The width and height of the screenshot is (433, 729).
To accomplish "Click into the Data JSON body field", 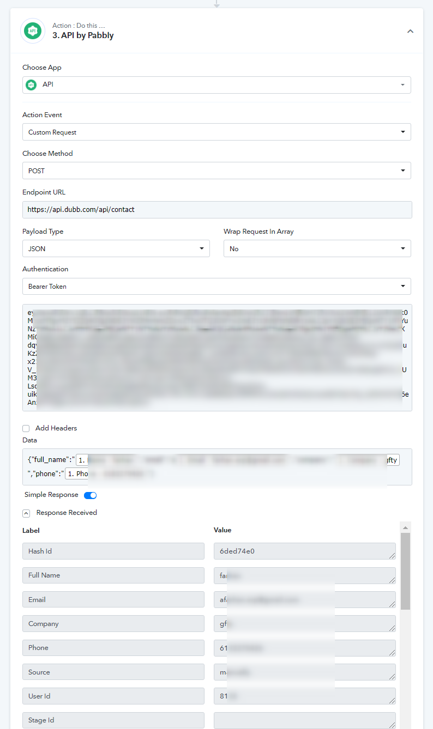I will tap(217, 467).
